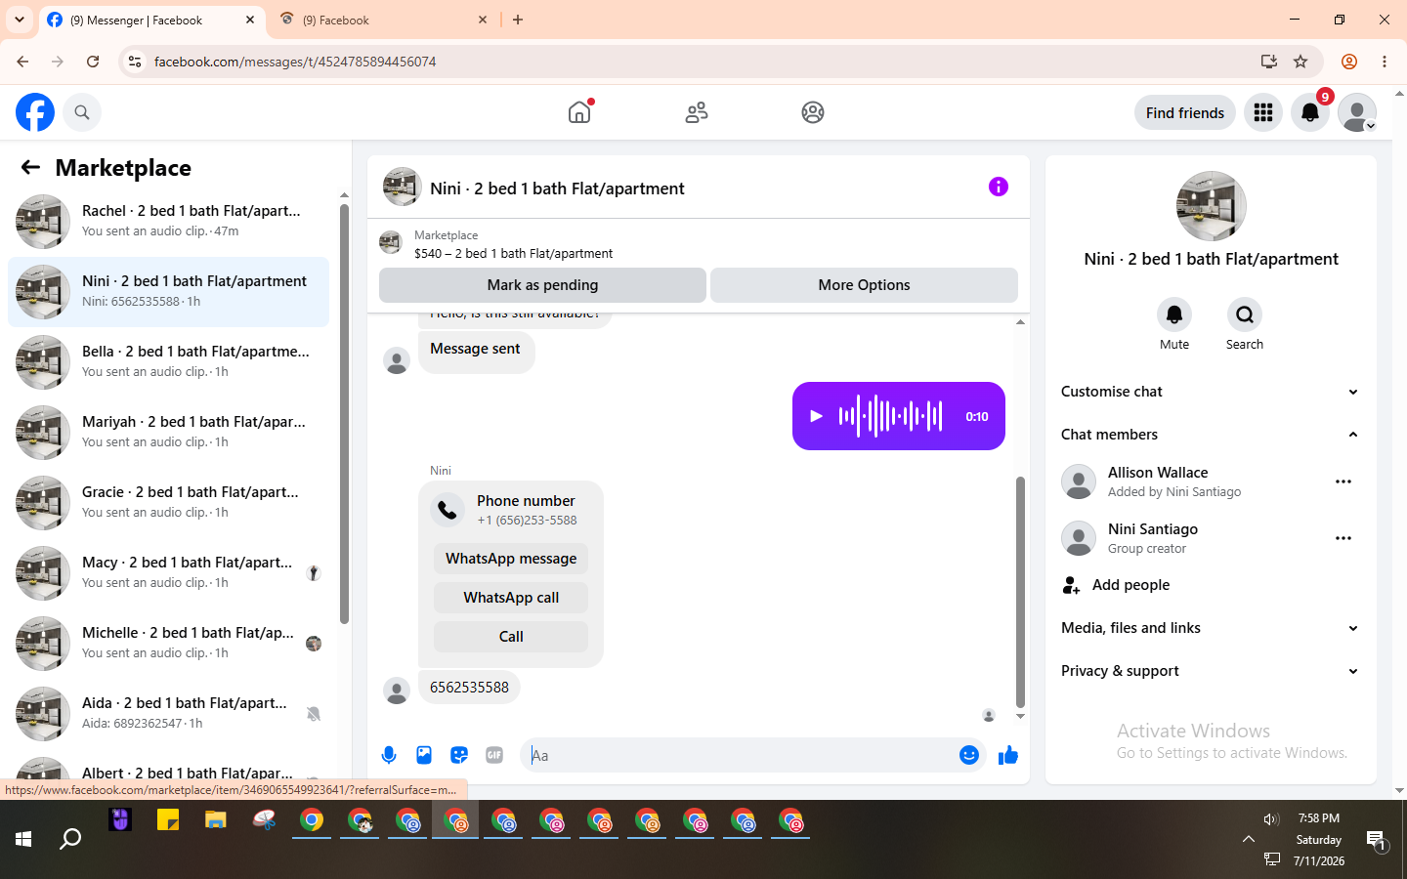Reload the page
The image size is (1407, 879).
tap(93, 62)
